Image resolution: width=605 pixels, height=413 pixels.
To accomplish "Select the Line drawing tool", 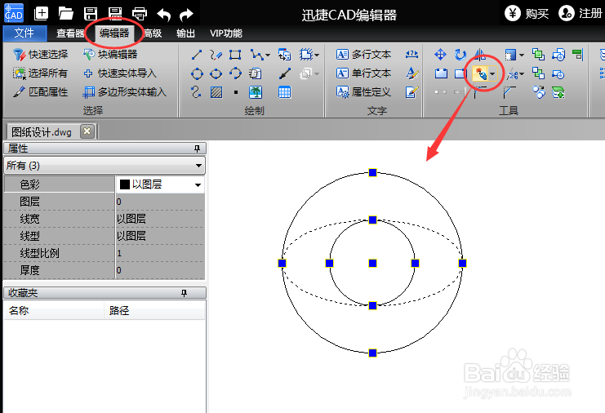I will tap(197, 55).
